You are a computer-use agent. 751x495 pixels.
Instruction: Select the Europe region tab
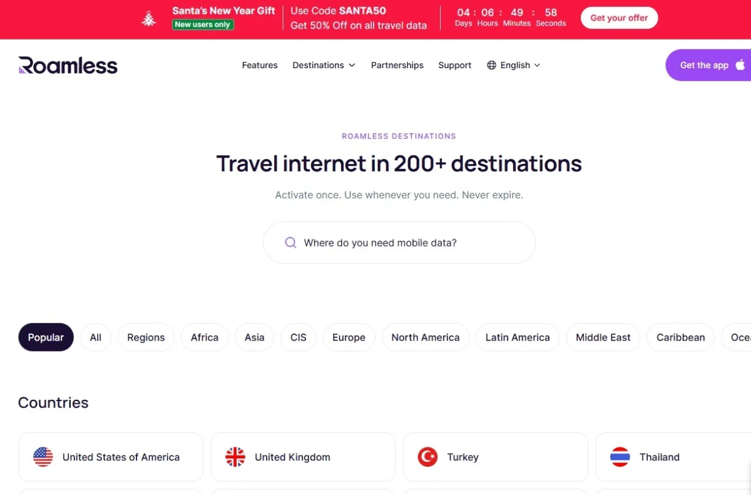tap(349, 337)
